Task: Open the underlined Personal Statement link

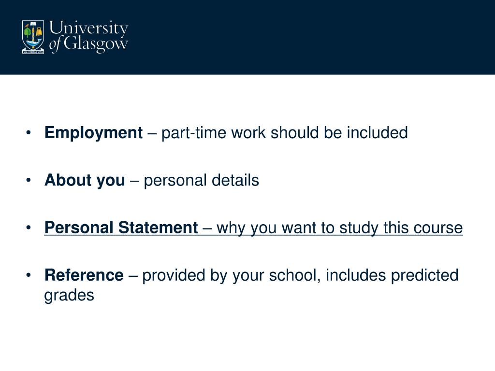Action: tap(253, 228)
